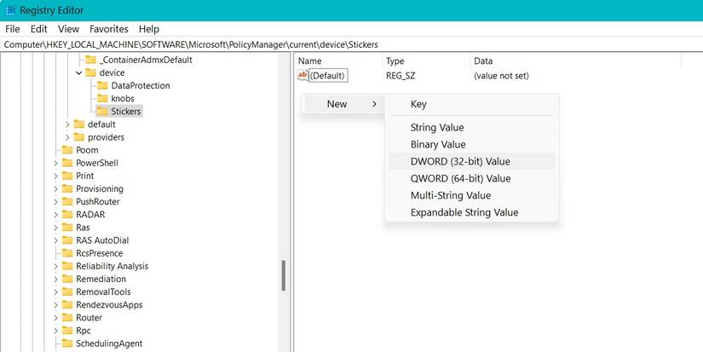Click the REG_SZ type cell
The image size is (703, 352).
[400, 76]
